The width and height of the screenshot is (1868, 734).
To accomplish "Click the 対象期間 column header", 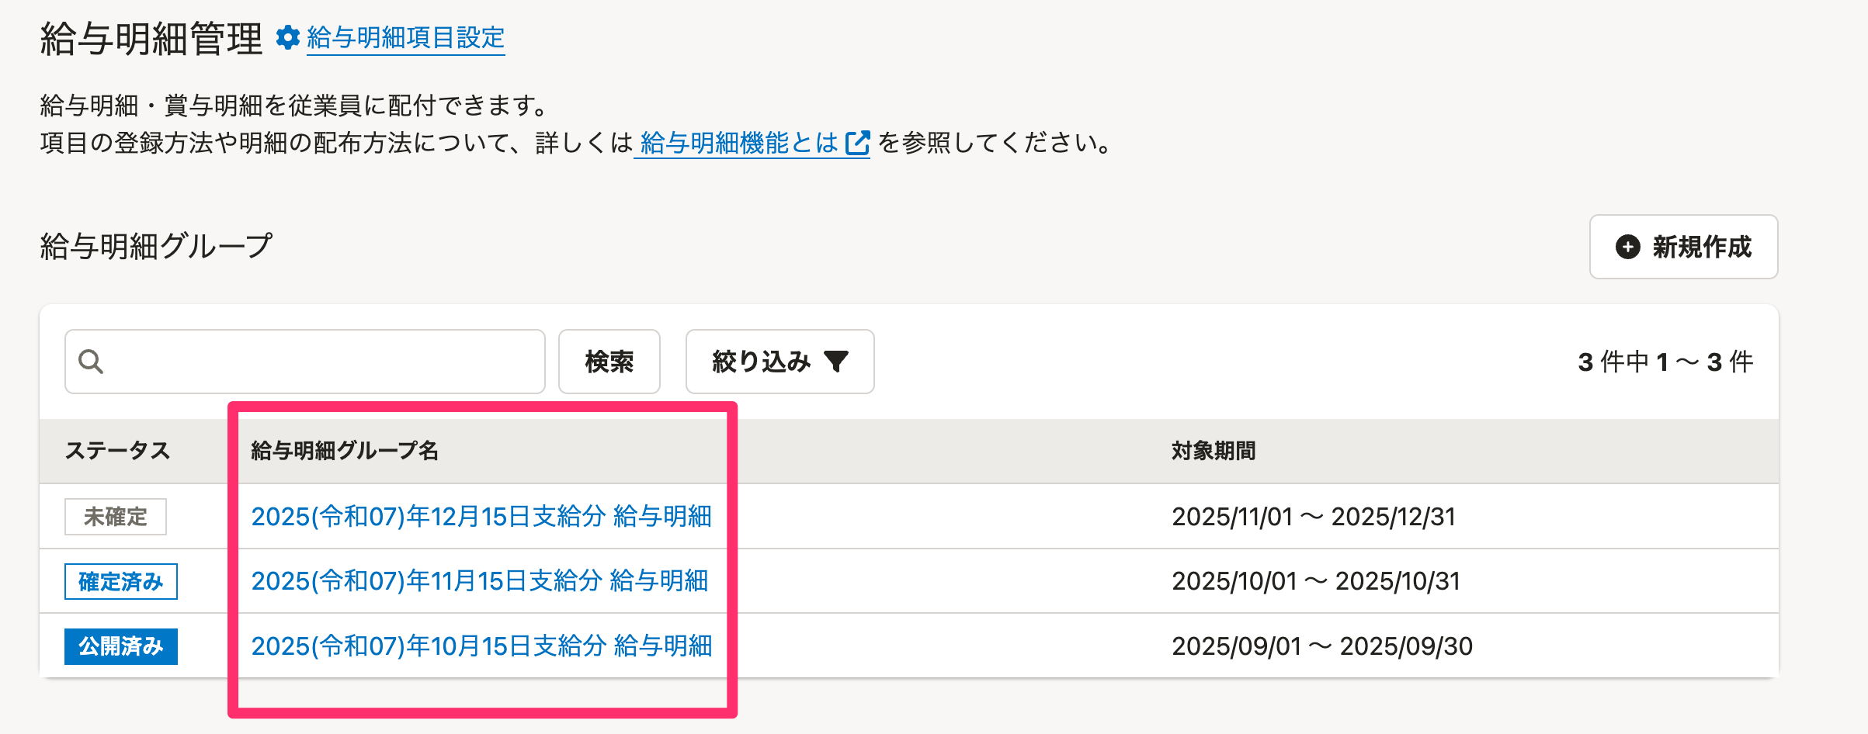I will (1213, 451).
